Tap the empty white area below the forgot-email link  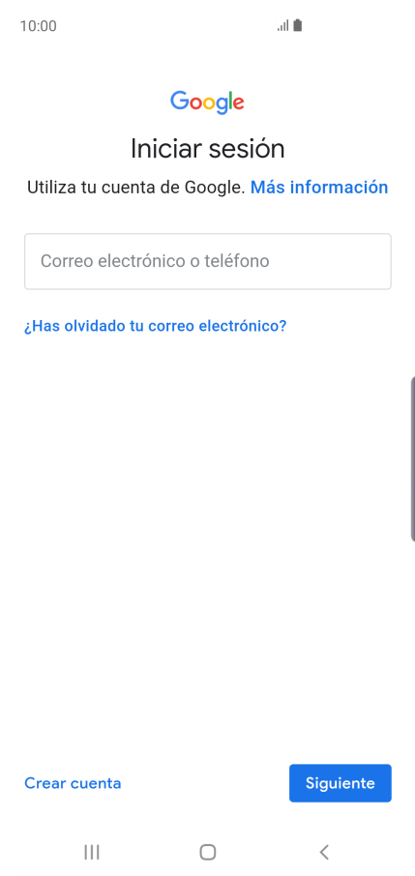pyautogui.click(x=207, y=531)
